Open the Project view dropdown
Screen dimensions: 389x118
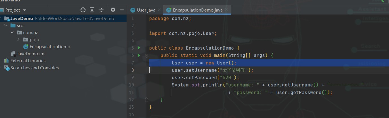pyautogui.click(x=25, y=10)
